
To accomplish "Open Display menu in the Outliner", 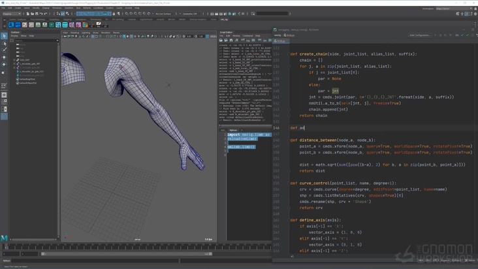I will tap(14, 36).
